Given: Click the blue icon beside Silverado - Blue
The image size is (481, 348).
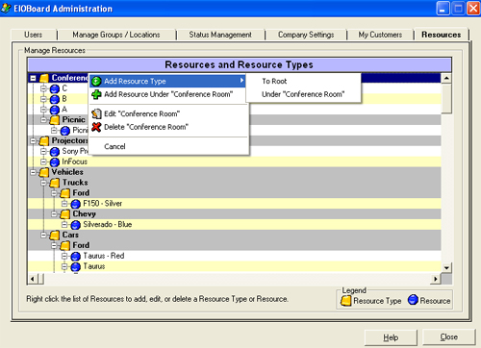Looking at the screenshot, I should (76, 225).
